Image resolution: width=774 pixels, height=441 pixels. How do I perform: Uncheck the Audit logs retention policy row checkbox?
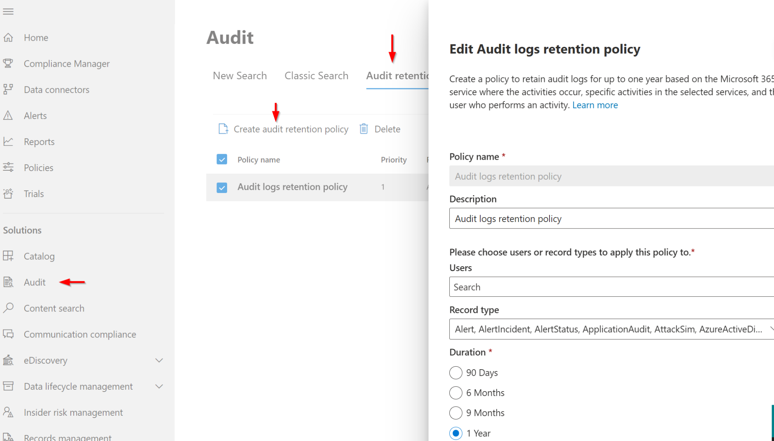(x=222, y=187)
